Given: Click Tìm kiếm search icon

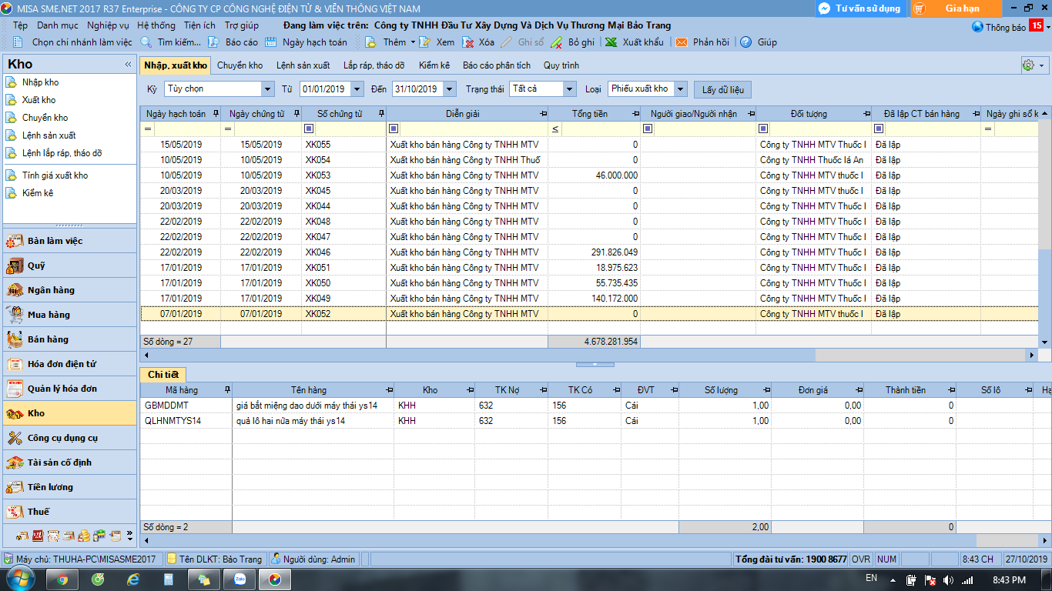Looking at the screenshot, I should point(146,42).
